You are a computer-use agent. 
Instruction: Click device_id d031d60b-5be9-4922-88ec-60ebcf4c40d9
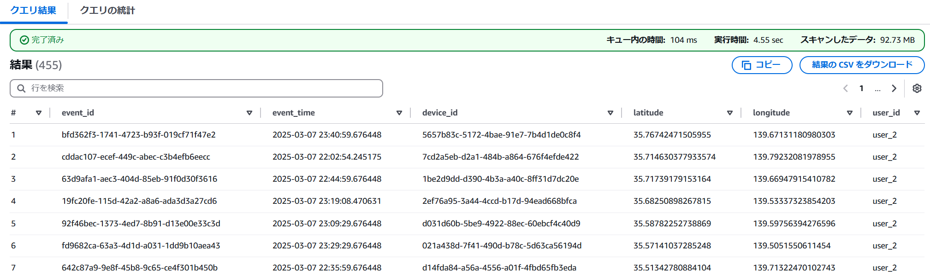tap(501, 224)
